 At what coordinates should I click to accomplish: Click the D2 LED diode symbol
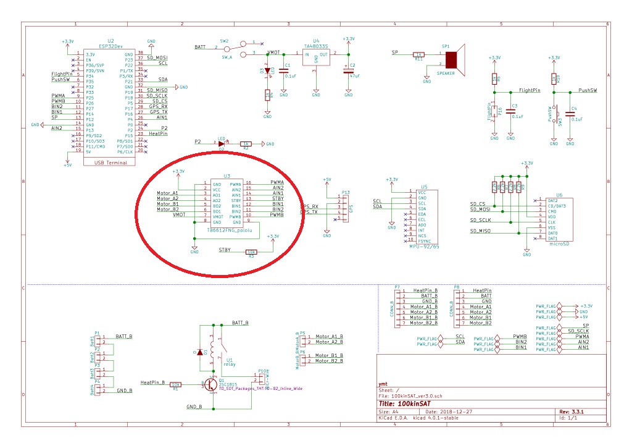pyautogui.click(x=222, y=143)
